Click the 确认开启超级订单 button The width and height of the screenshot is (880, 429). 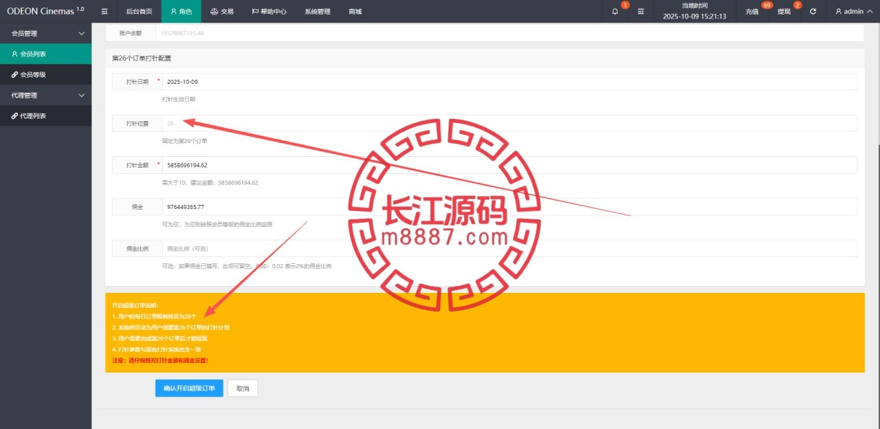coord(189,388)
